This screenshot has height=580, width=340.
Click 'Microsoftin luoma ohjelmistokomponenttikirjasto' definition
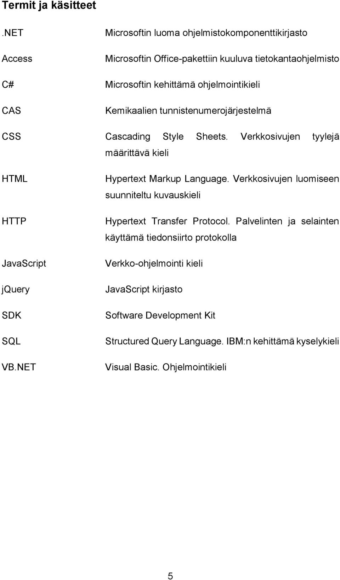pos(206,33)
